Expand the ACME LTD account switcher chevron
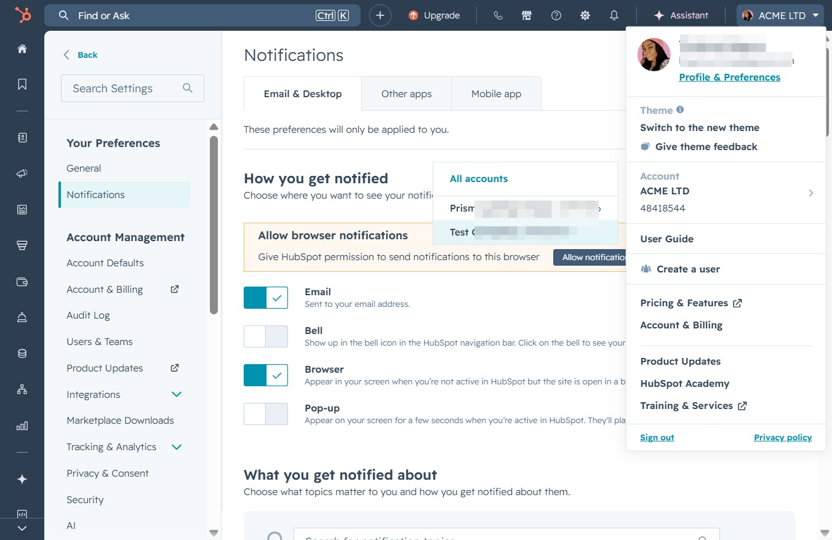The height and width of the screenshot is (540, 832). pyautogui.click(x=811, y=193)
